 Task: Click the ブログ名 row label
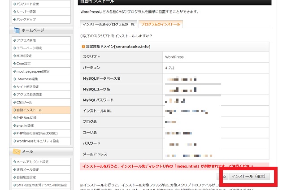tap(90, 121)
